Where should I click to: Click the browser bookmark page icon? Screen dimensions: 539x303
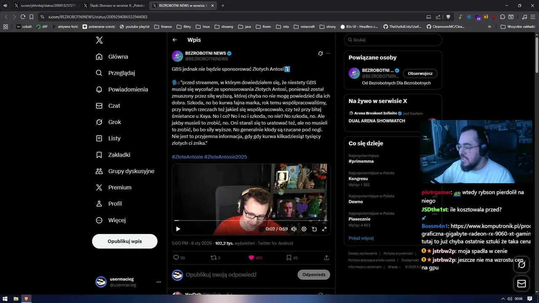tap(31, 17)
